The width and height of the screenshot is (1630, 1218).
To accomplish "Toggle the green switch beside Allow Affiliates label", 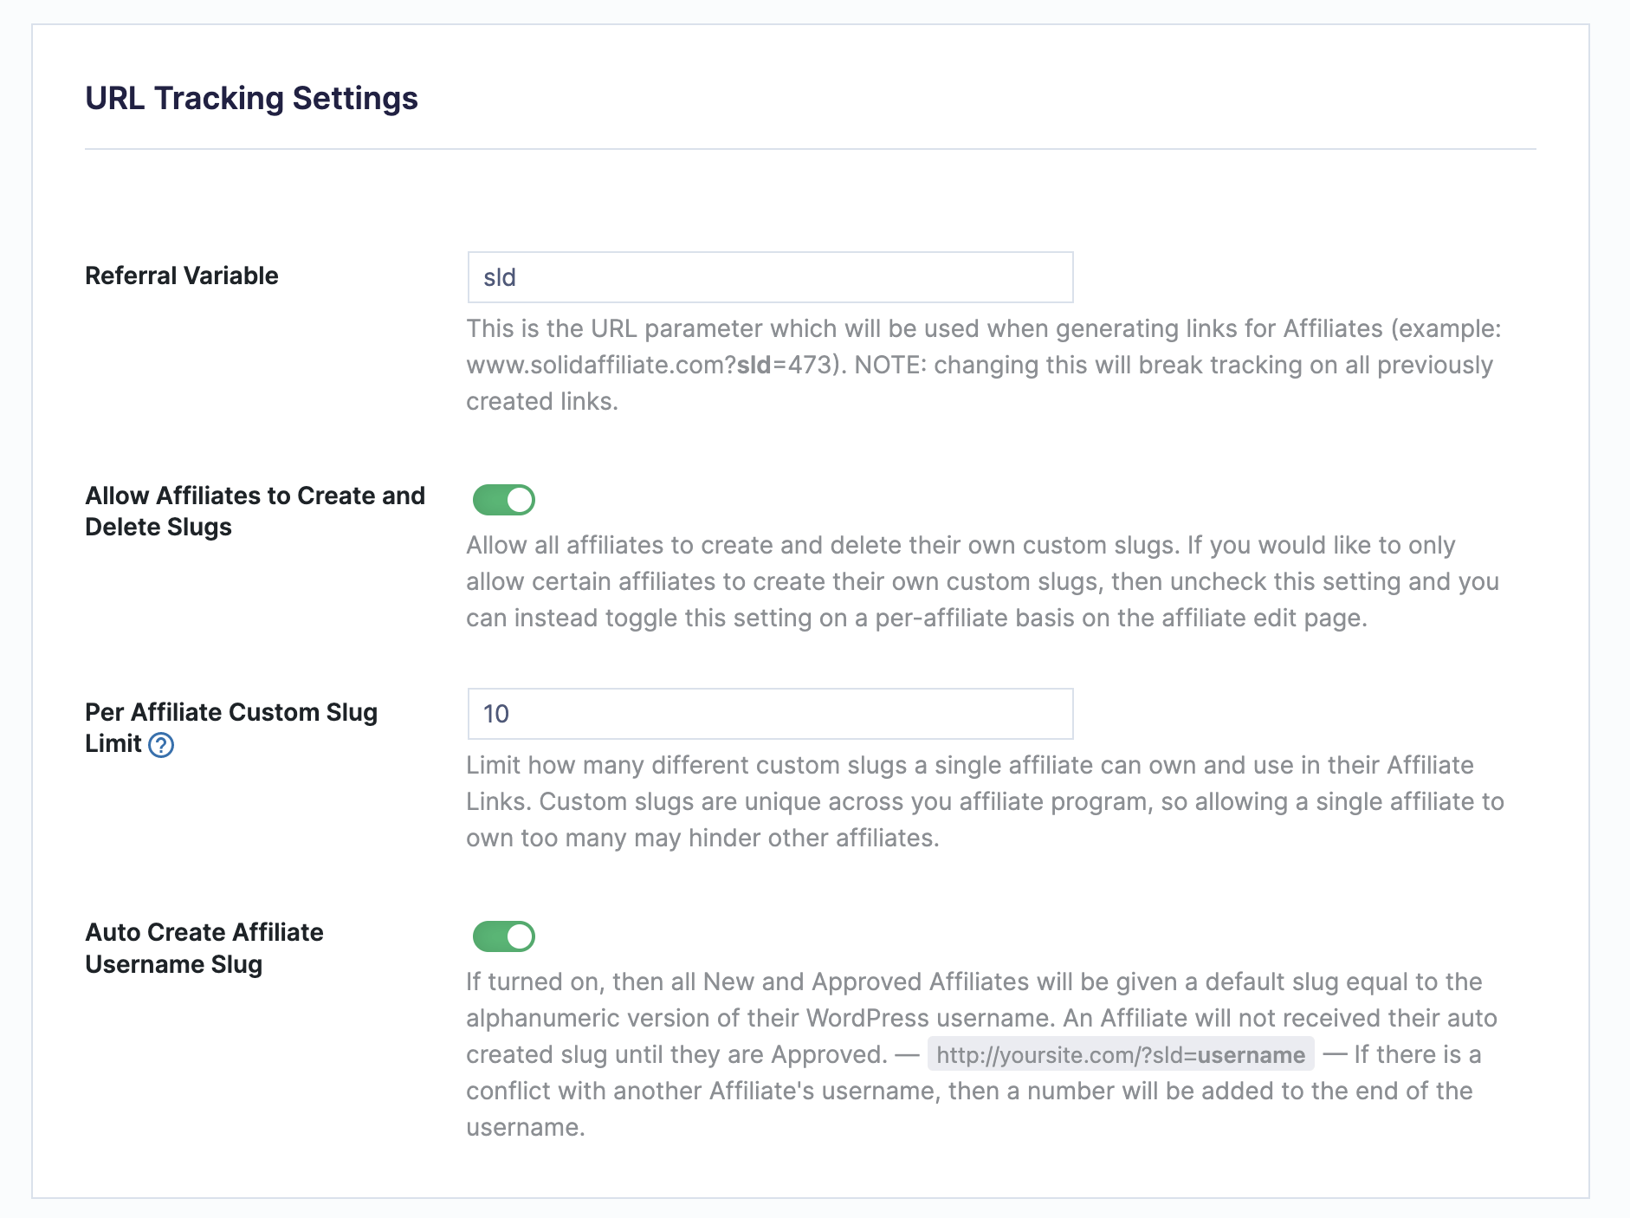I will [506, 499].
